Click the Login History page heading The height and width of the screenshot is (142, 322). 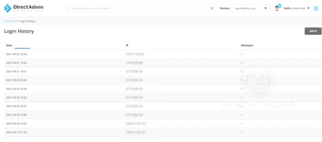click(x=19, y=31)
